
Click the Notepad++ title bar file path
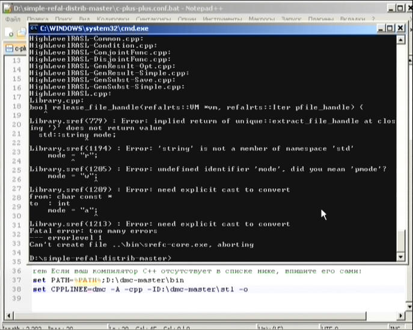pos(96,8)
